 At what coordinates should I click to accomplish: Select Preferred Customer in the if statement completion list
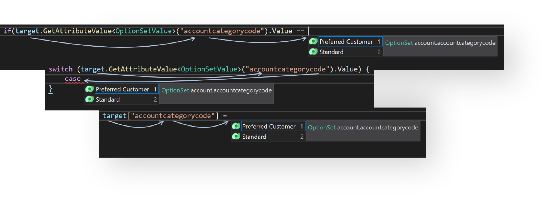point(350,41)
